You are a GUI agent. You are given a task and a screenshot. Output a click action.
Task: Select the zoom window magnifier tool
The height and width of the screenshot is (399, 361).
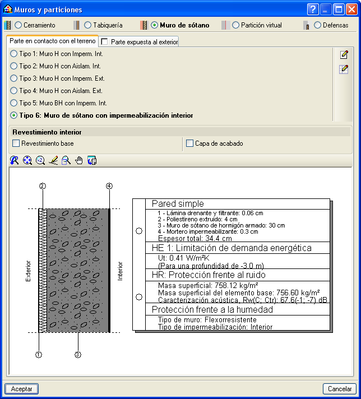(66, 160)
